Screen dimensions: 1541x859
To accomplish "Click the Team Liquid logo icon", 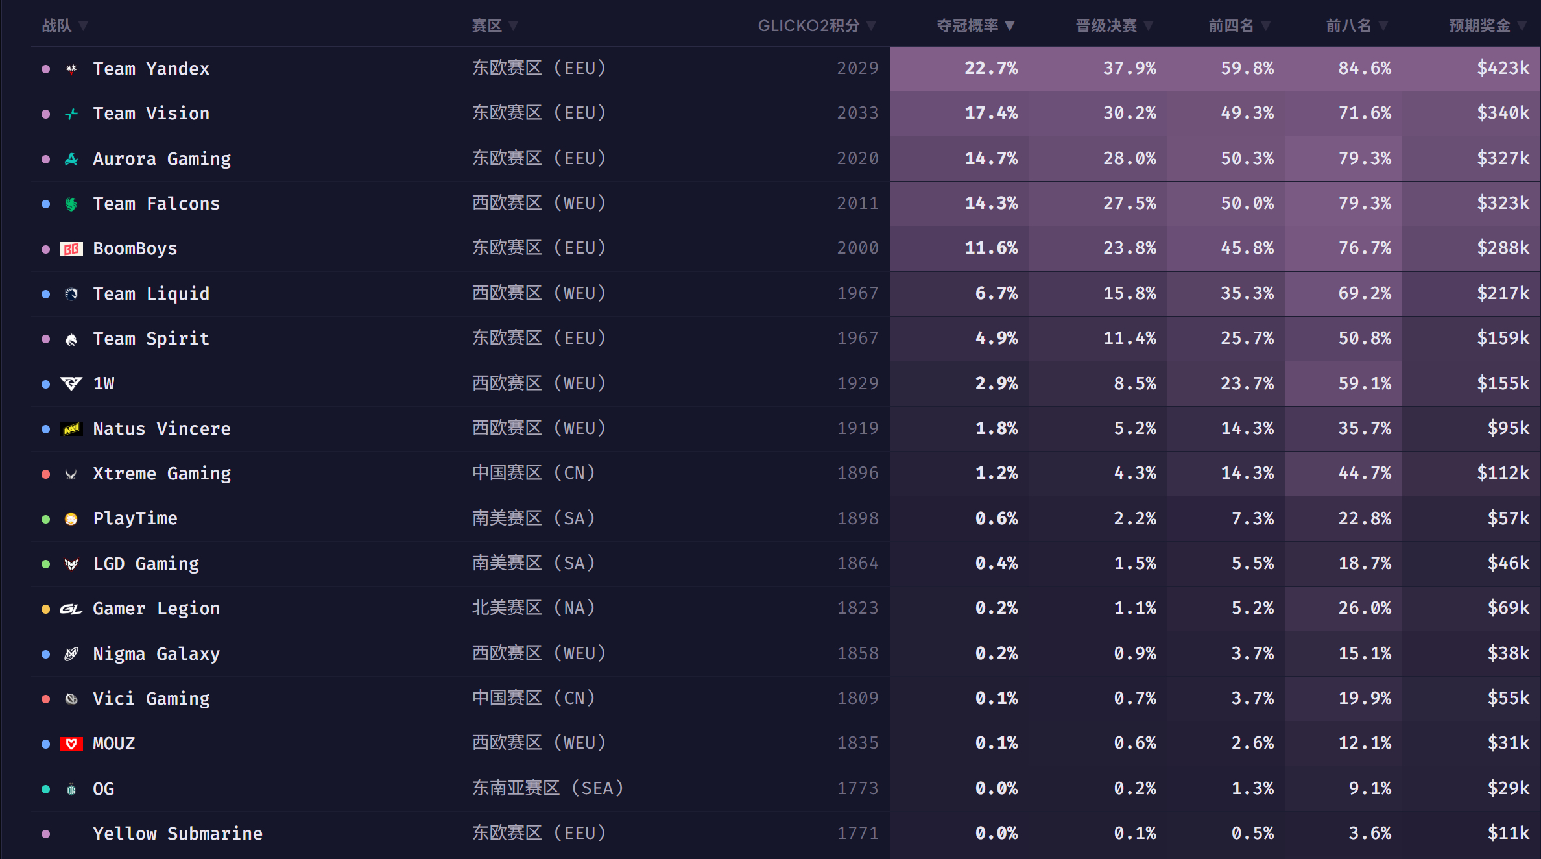I will [71, 294].
